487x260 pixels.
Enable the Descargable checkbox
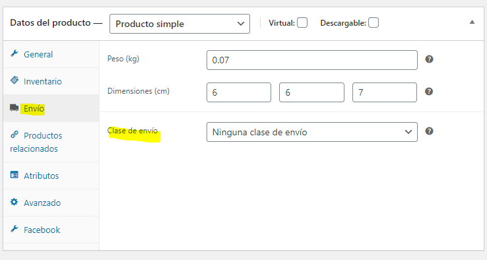pos(373,22)
